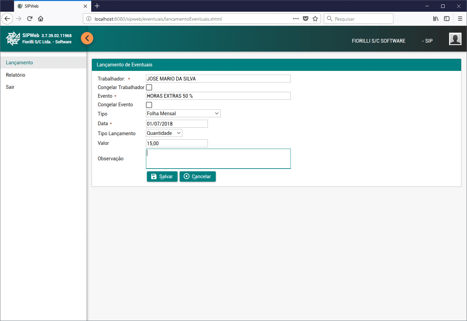This screenshot has width=467, height=321.
Task: Expand Tipo Lançamento dropdown showing Quantidade
Action: click(x=164, y=133)
